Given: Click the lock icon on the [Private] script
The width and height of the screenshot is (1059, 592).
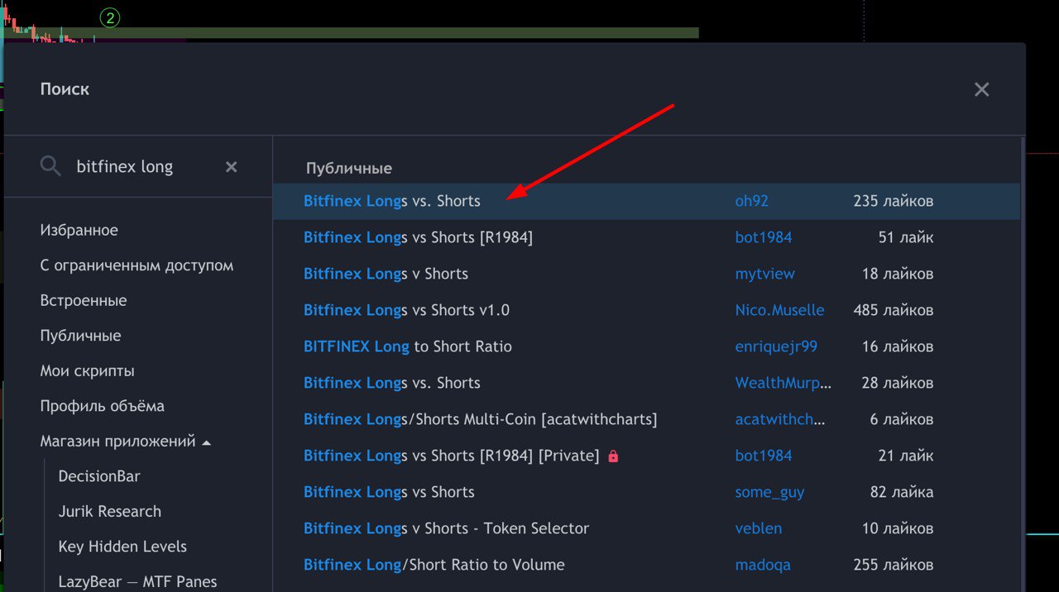Looking at the screenshot, I should 613,456.
